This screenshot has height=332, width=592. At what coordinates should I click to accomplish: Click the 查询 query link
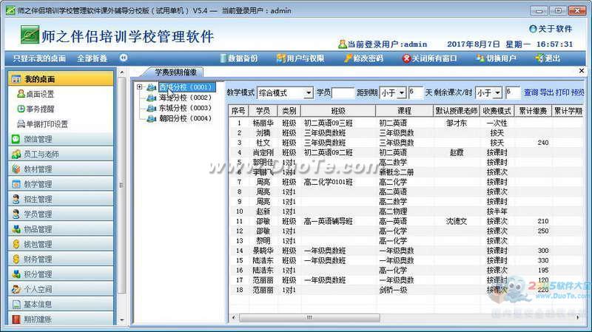[531, 92]
